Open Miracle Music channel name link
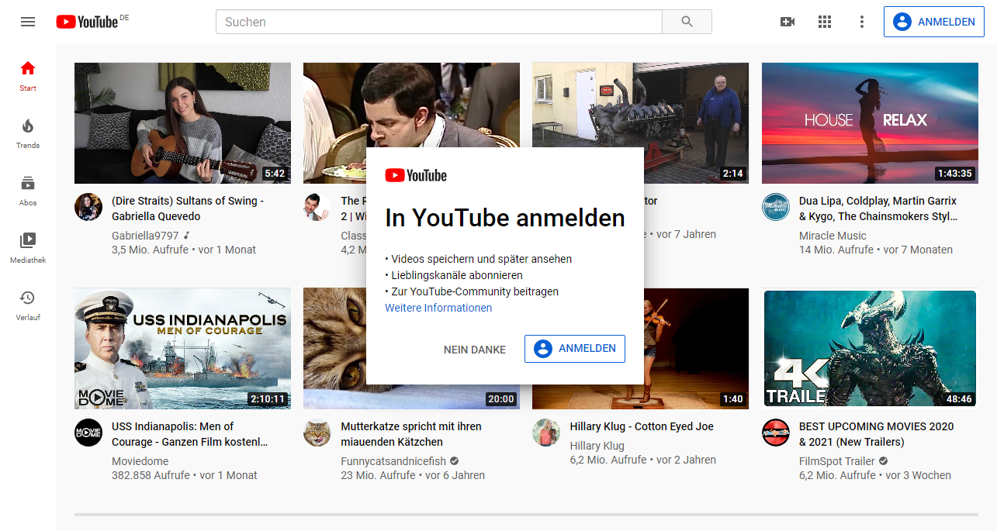The width and height of the screenshot is (997, 531). pos(833,236)
